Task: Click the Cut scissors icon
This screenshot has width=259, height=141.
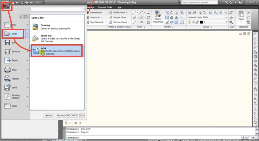Action: (248, 12)
